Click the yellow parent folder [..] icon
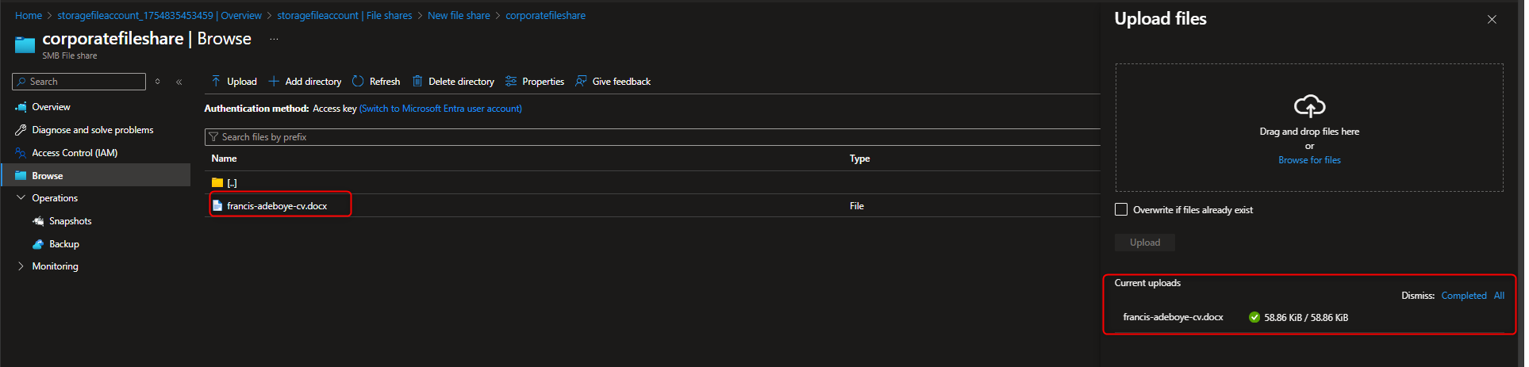 tap(217, 183)
